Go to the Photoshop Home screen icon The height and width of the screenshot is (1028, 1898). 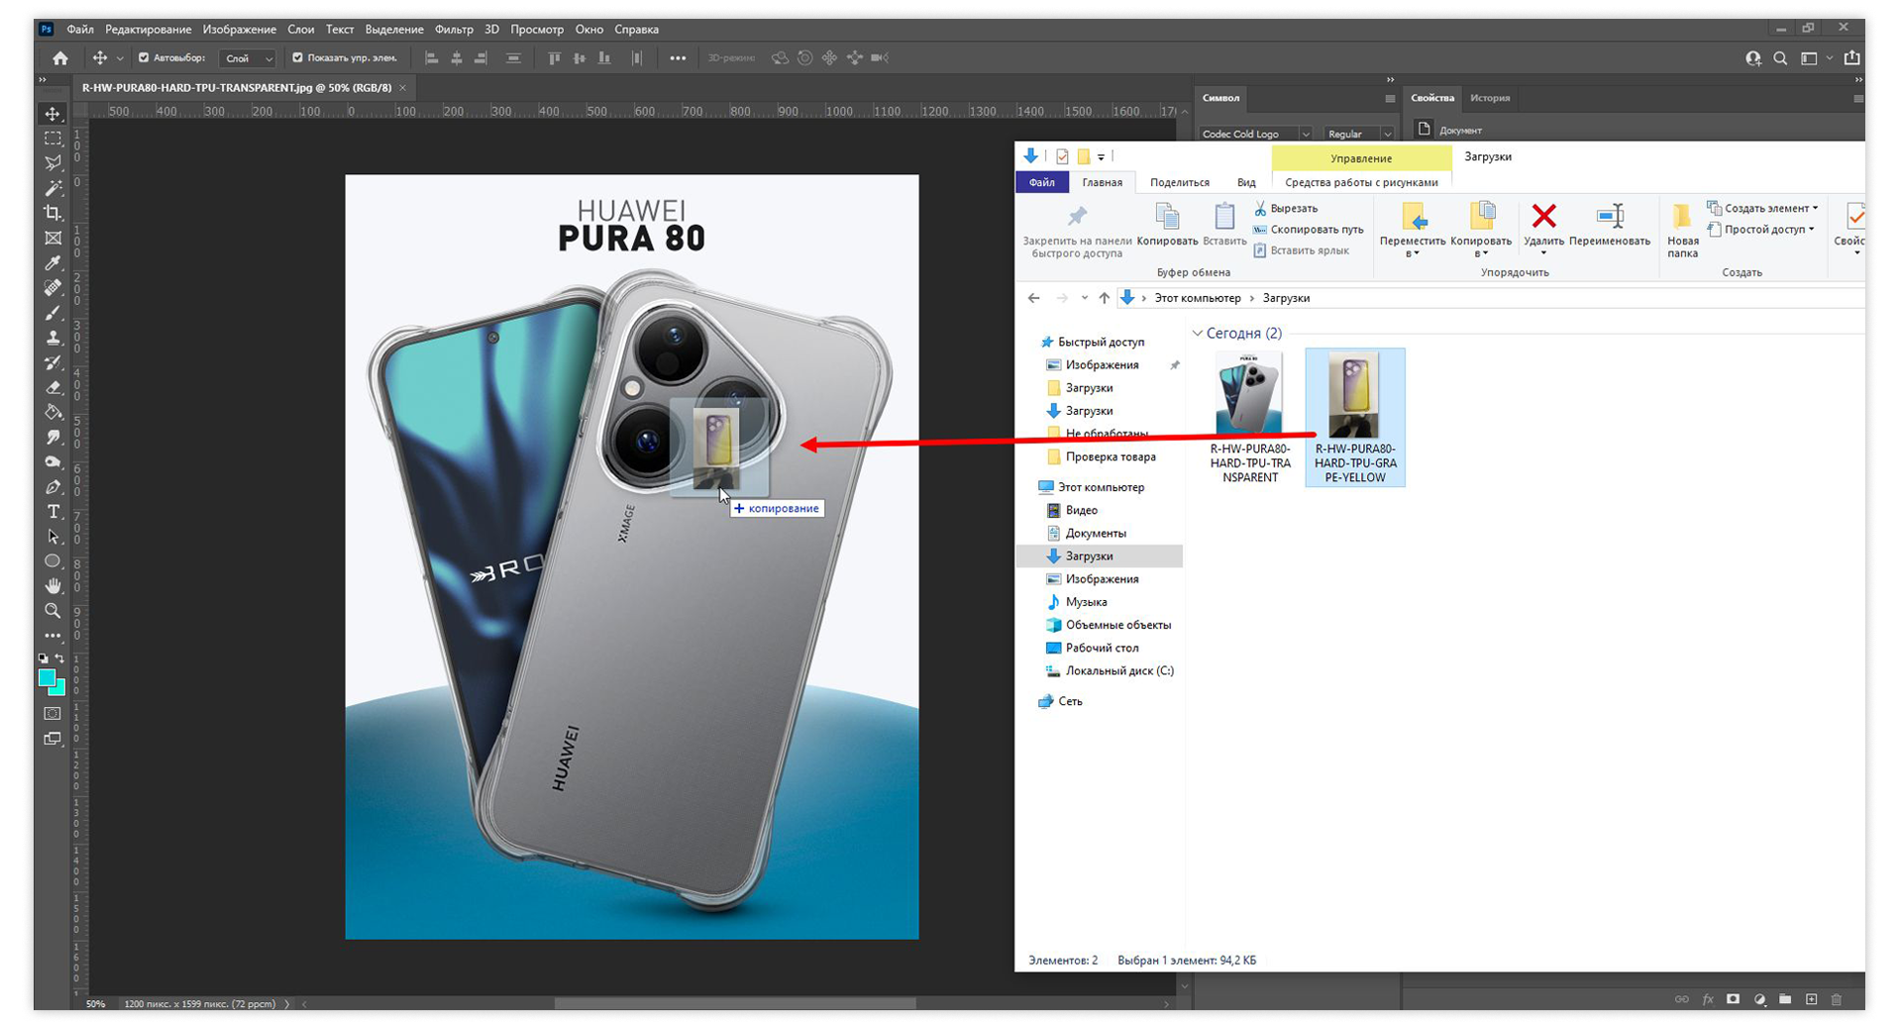pos(60,58)
